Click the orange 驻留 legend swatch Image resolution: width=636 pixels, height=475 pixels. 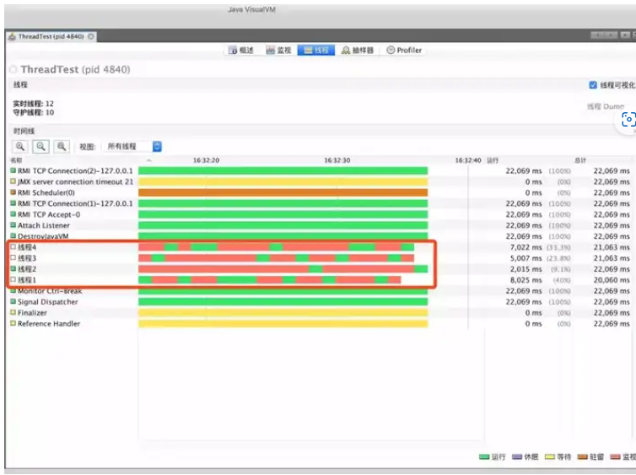tap(583, 457)
